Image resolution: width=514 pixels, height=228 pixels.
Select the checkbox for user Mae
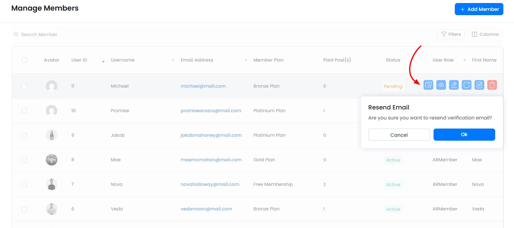point(24,160)
